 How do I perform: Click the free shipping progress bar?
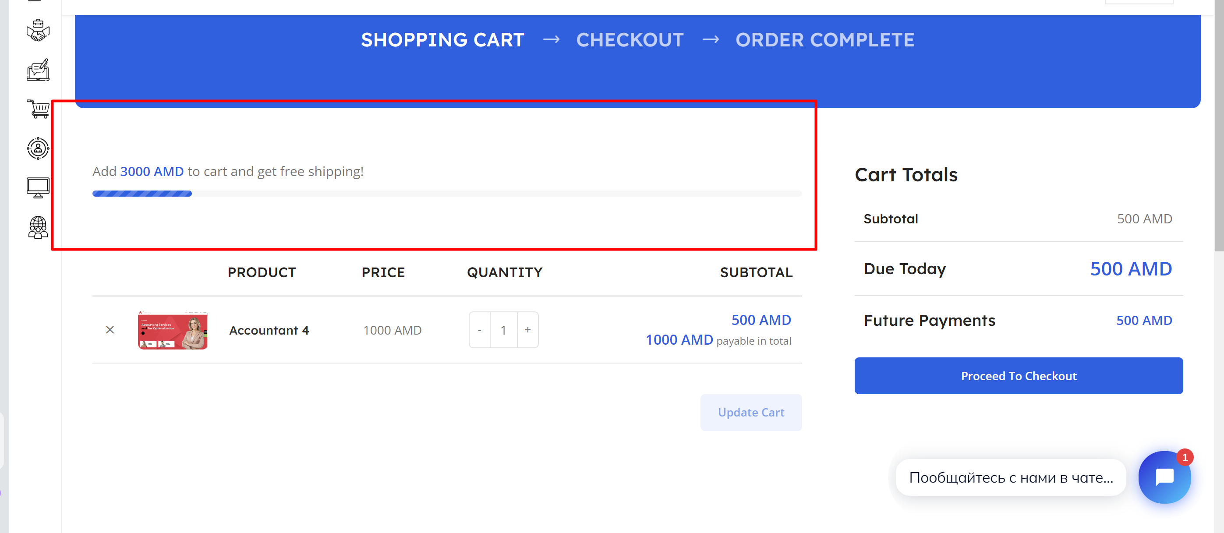(447, 194)
